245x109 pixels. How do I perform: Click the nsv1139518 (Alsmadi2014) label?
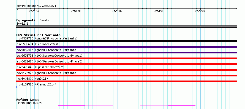coord(36,84)
